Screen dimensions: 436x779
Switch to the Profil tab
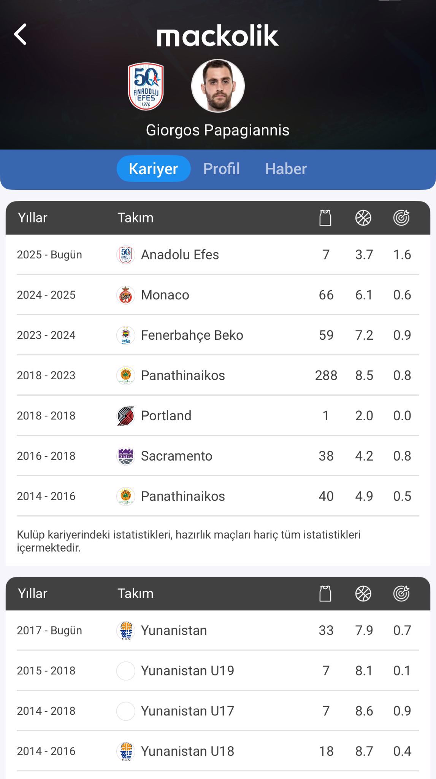[x=222, y=169]
